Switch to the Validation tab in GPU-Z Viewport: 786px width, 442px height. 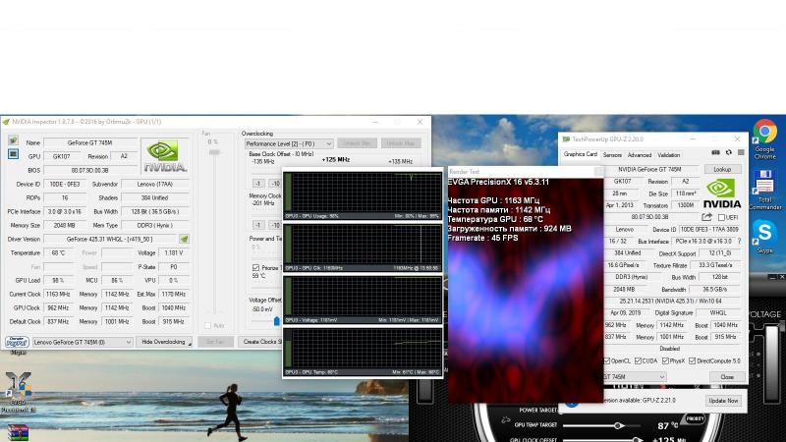669,155
